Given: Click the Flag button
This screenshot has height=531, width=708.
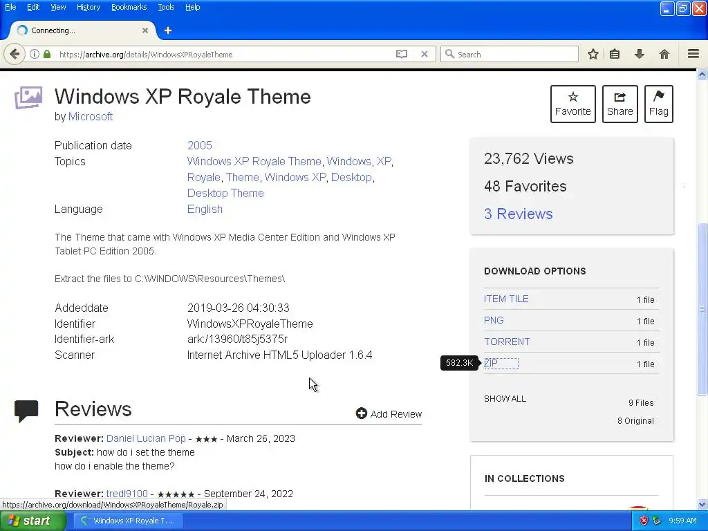Looking at the screenshot, I should coord(659,104).
